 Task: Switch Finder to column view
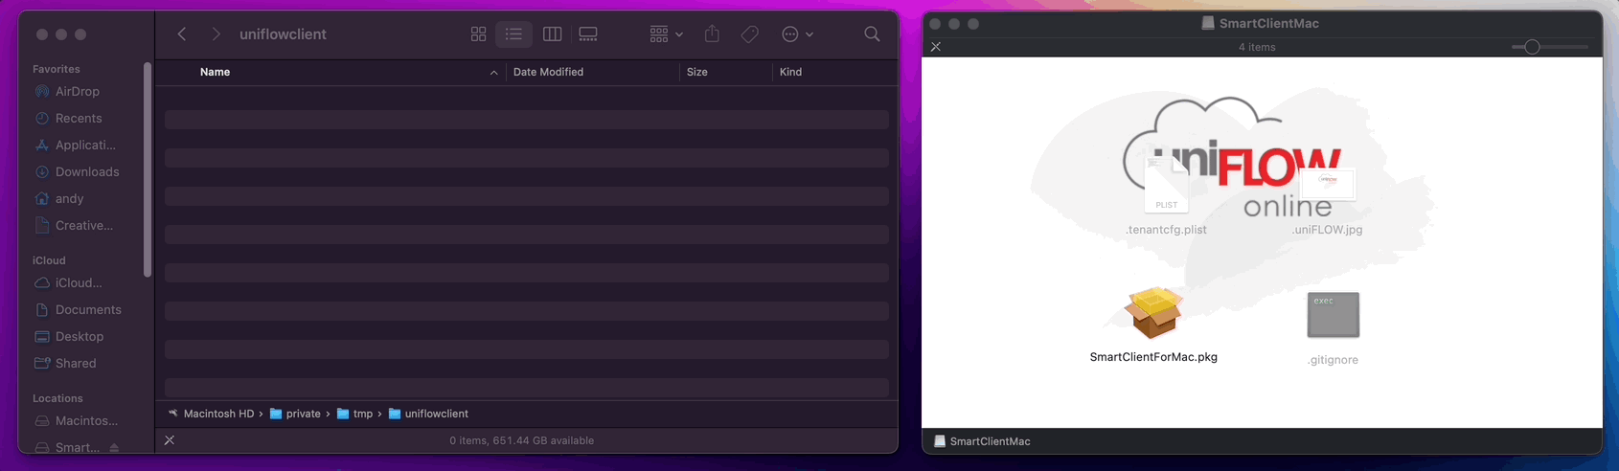pyautogui.click(x=552, y=34)
